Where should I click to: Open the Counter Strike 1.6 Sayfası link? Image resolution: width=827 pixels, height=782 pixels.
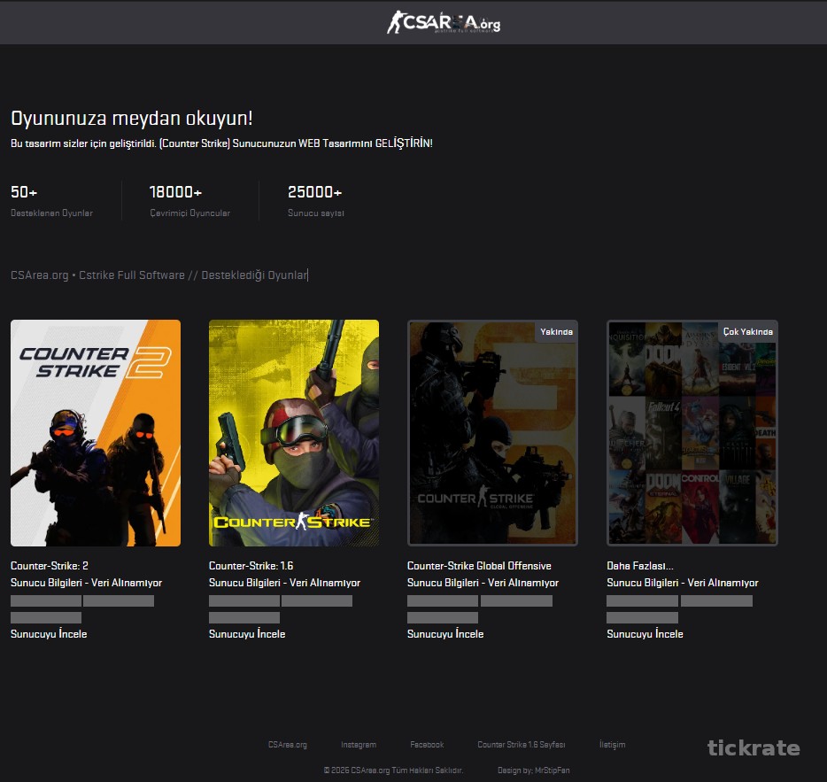pos(522,745)
